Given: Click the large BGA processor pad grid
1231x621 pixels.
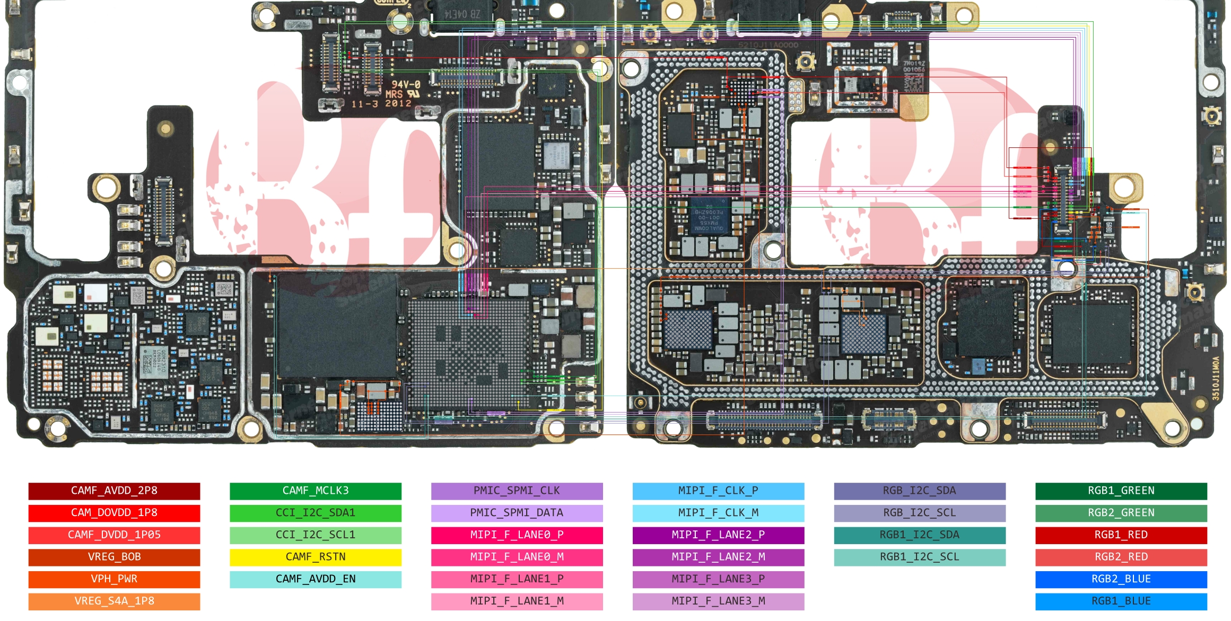Looking at the screenshot, I should 468,354.
